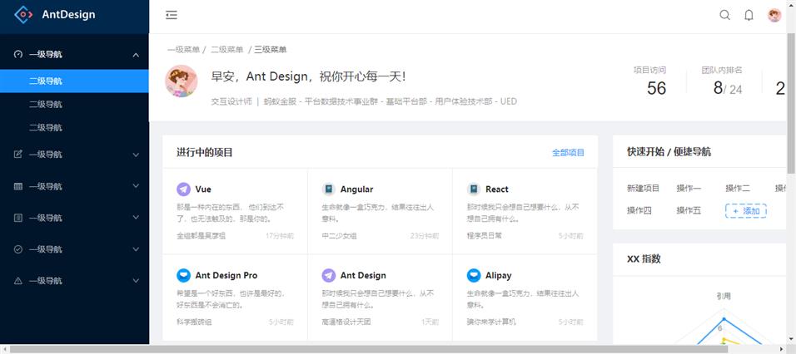Click the Angular project icon

(328, 189)
